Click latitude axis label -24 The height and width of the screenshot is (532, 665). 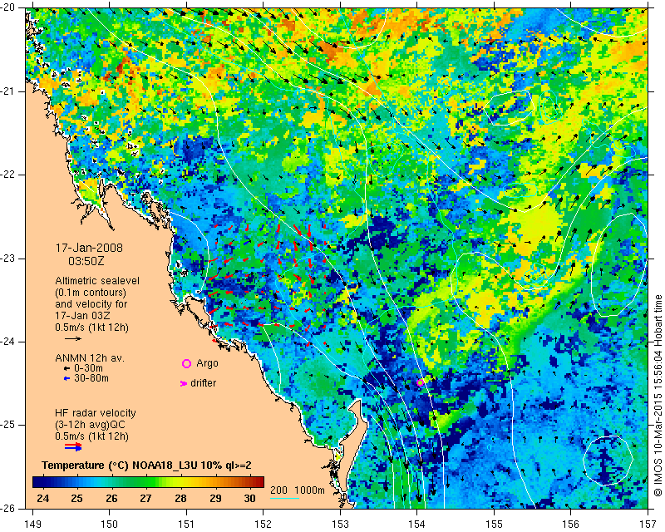point(8,342)
